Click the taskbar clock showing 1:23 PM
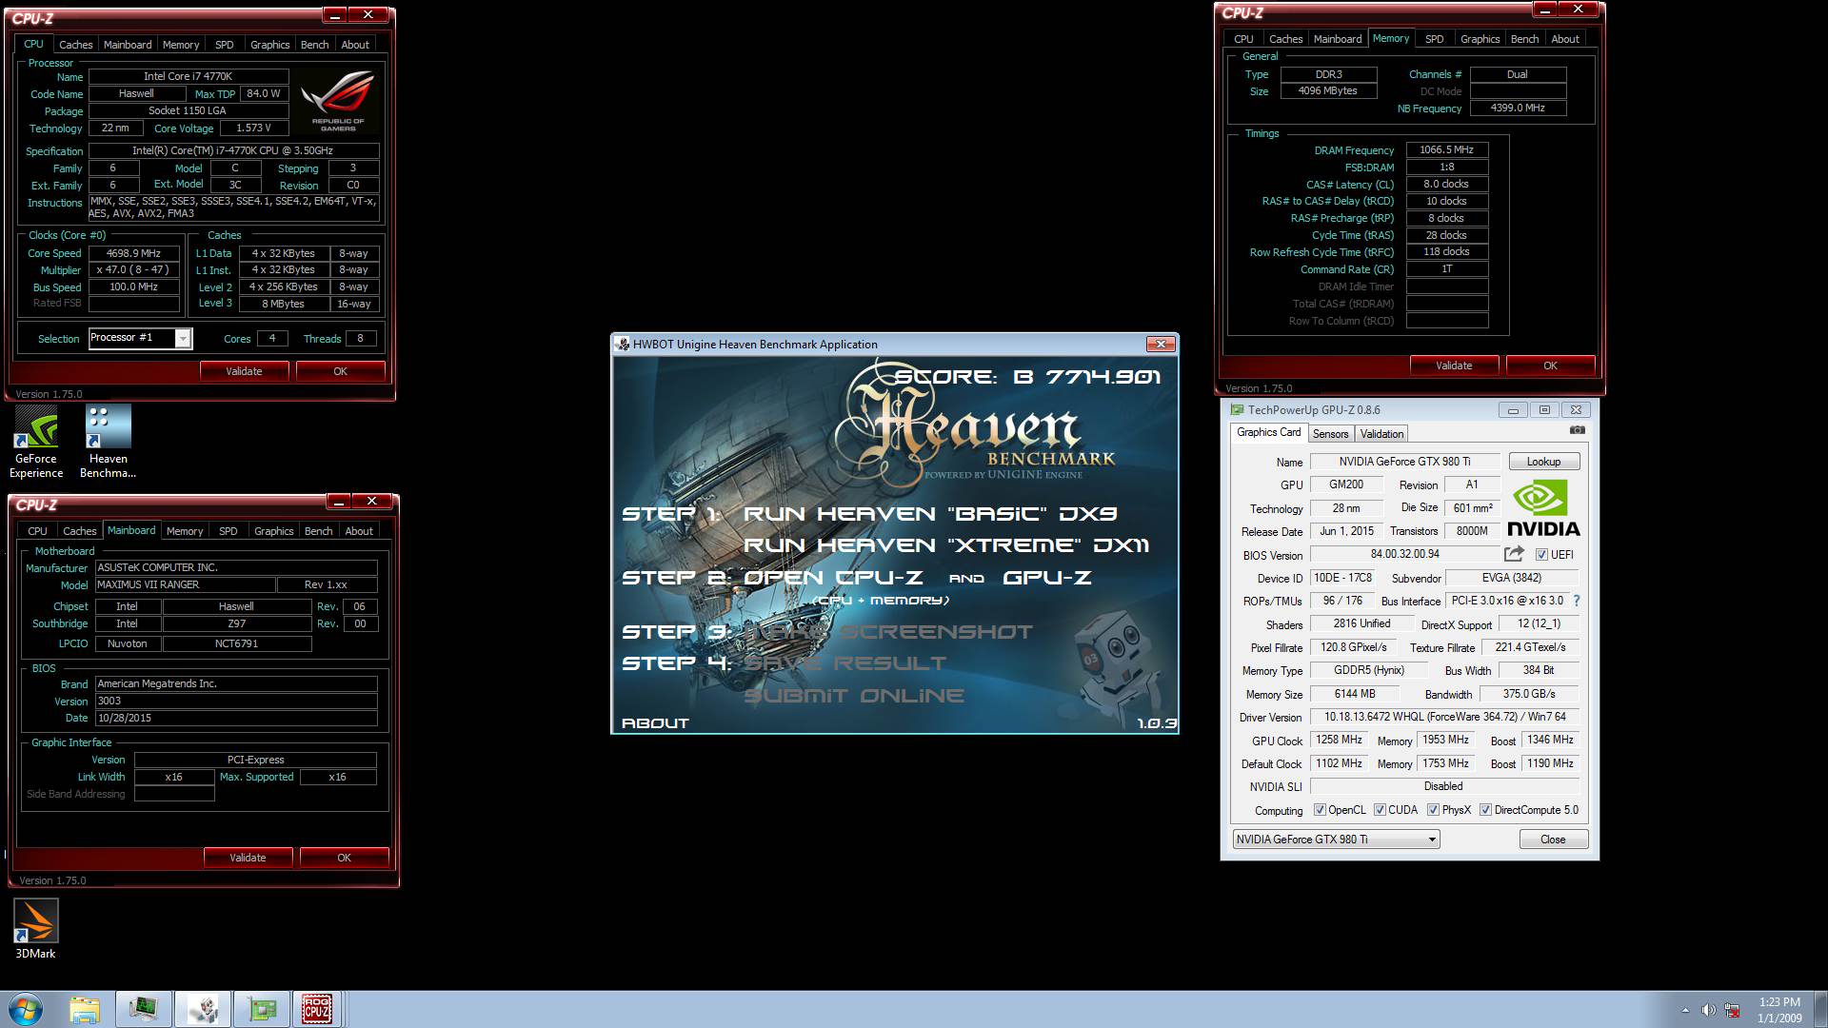 (x=1779, y=1010)
